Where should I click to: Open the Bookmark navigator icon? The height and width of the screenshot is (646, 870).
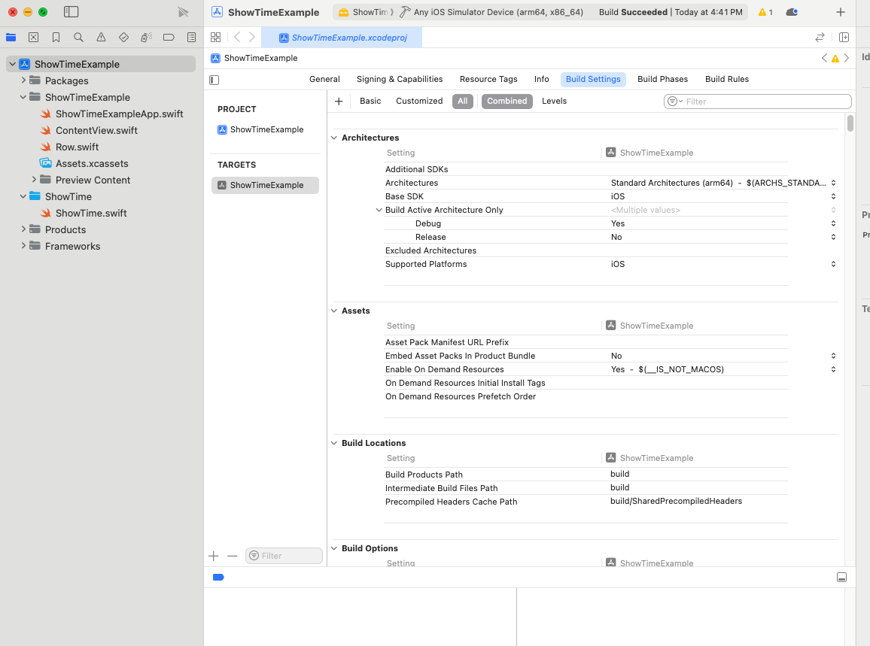point(56,37)
